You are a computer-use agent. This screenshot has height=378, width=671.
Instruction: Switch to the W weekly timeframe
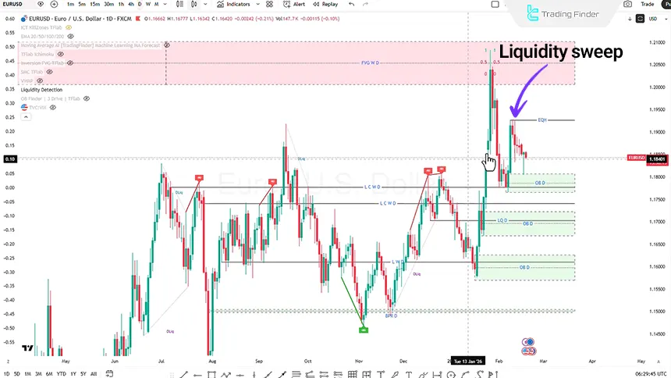point(148,4)
